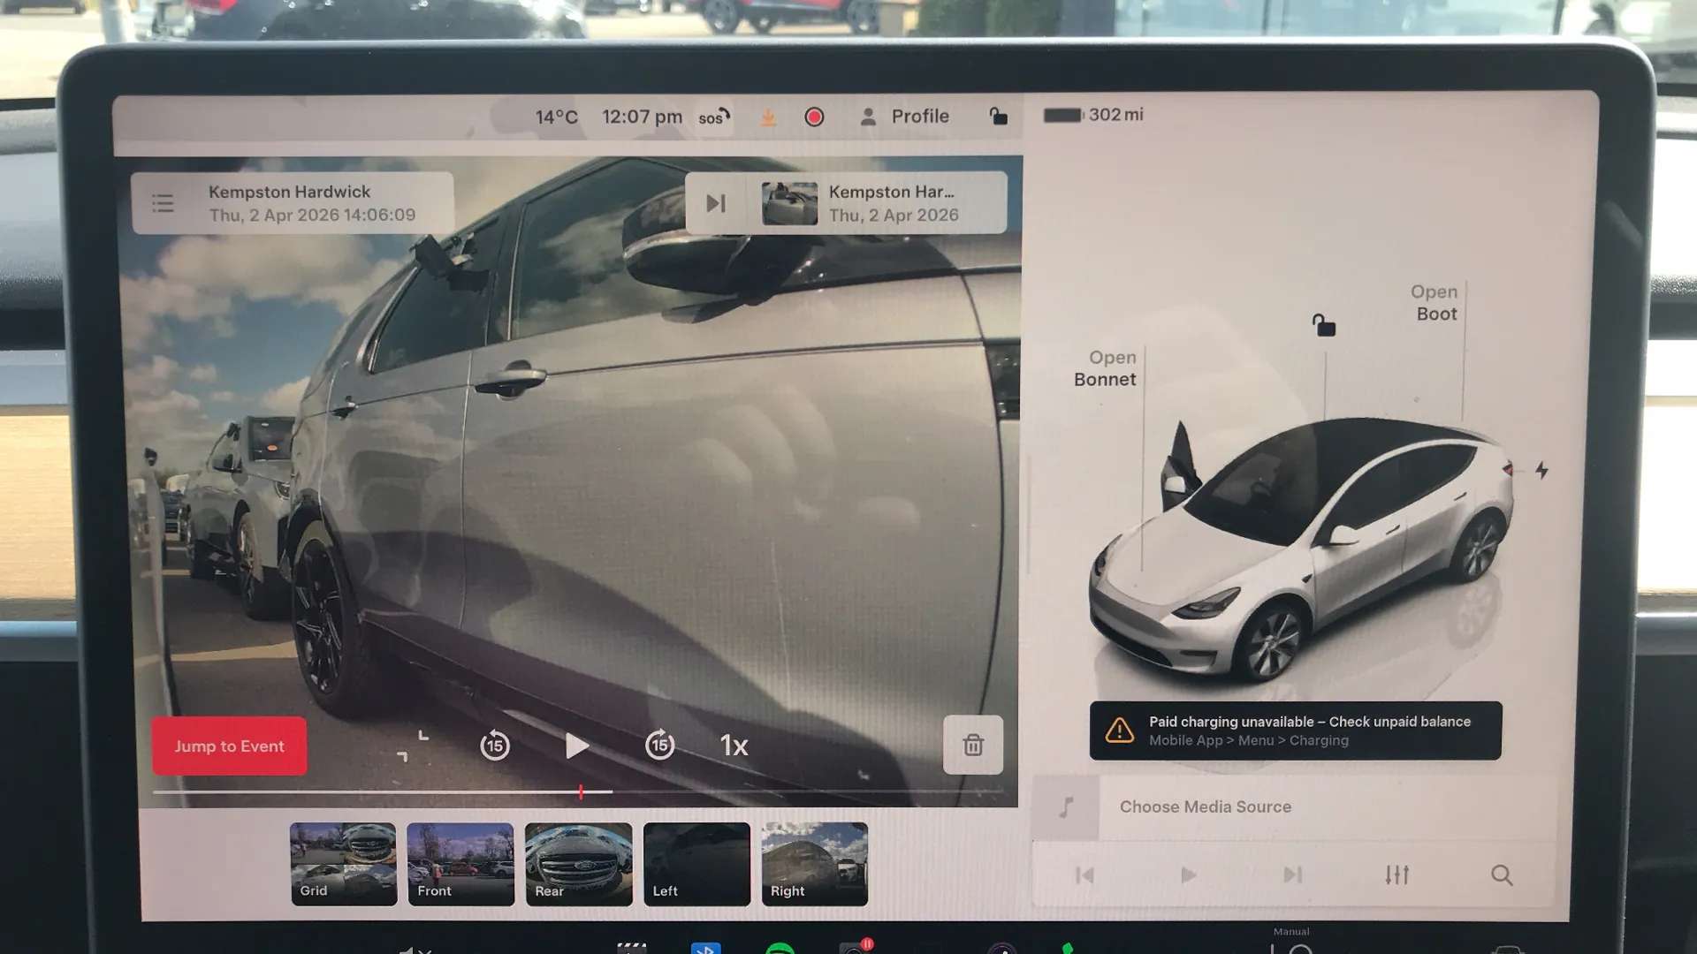Open the dashcam event list
1697x954 pixels.
coord(164,202)
